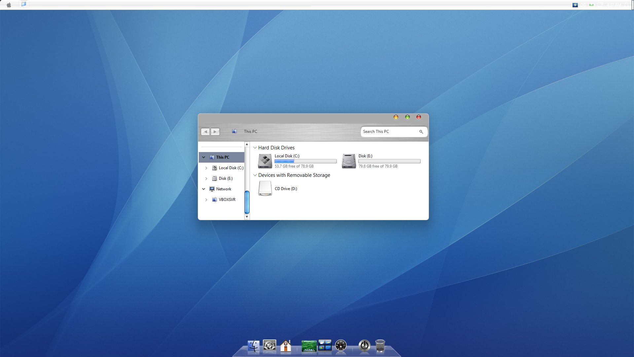Screen dimensions: 634x357
Task: Collapse the Network tree node
Action: (x=204, y=189)
